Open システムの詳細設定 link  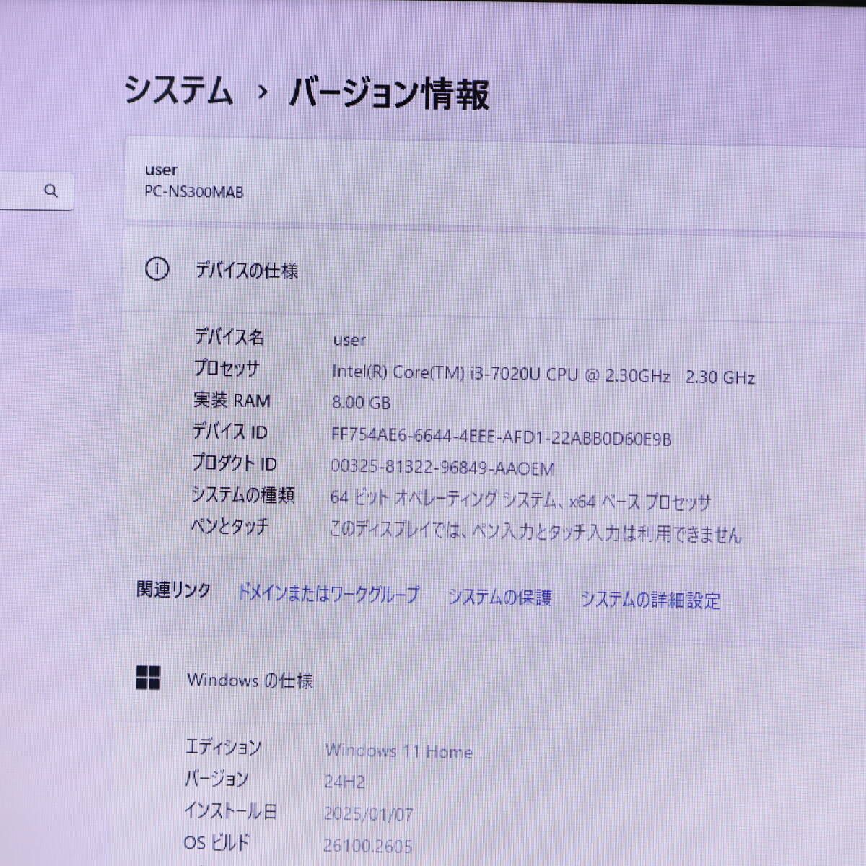click(x=650, y=600)
